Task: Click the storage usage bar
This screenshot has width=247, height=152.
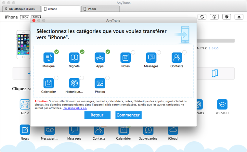Action: (x=216, y=41)
